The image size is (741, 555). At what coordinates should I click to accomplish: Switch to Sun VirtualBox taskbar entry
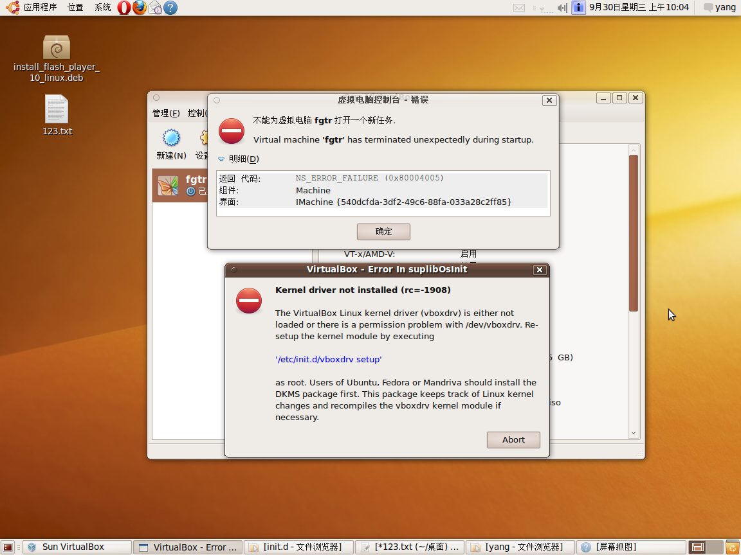click(x=77, y=547)
